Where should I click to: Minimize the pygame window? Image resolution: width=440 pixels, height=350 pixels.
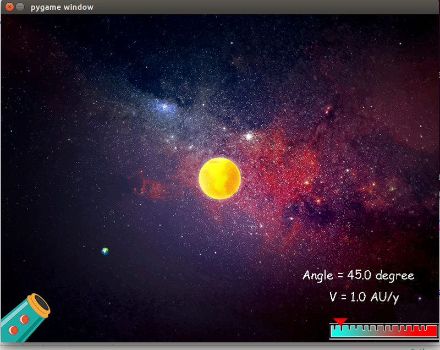click(x=20, y=7)
